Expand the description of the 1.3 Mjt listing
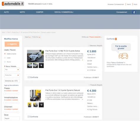The width and height of the screenshot is (140, 121). click(x=82, y=60)
